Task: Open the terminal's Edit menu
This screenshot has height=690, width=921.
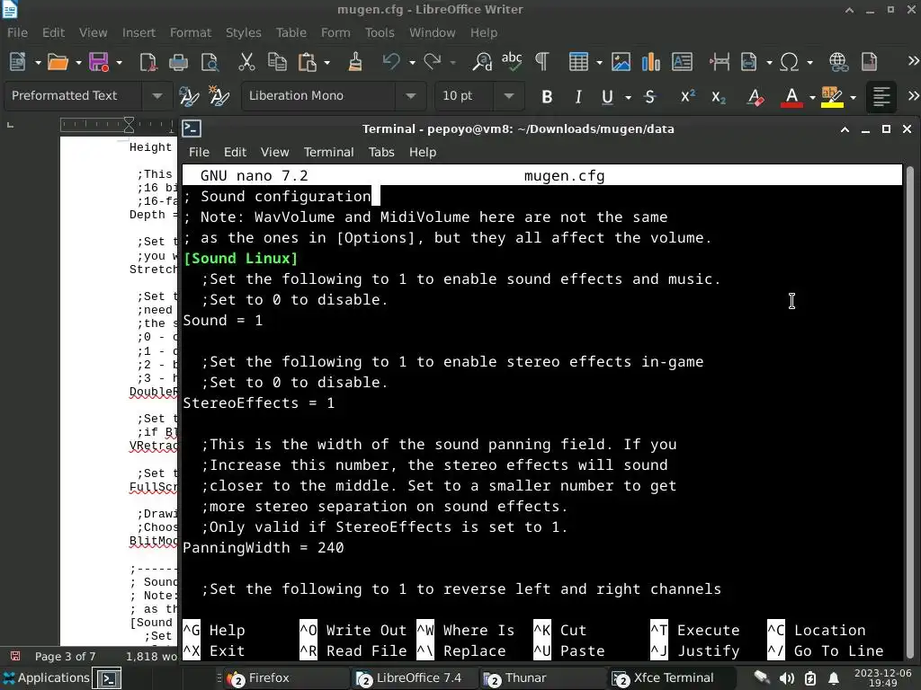Action: tap(235, 152)
